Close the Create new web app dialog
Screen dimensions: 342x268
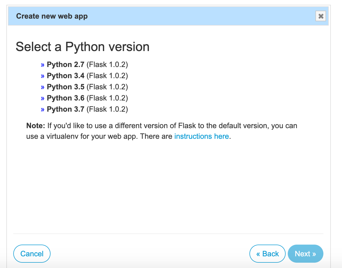coord(320,16)
